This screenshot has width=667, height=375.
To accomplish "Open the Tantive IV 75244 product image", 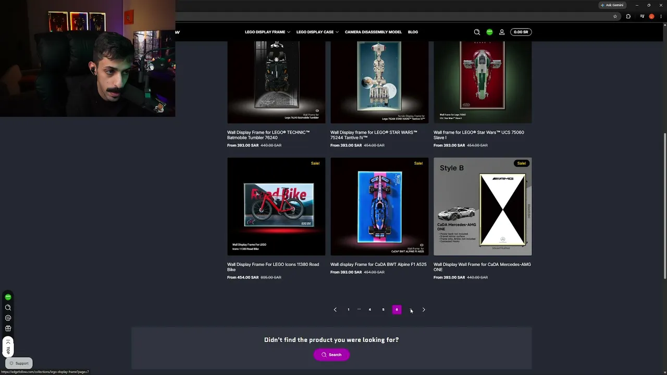I will [379, 82].
